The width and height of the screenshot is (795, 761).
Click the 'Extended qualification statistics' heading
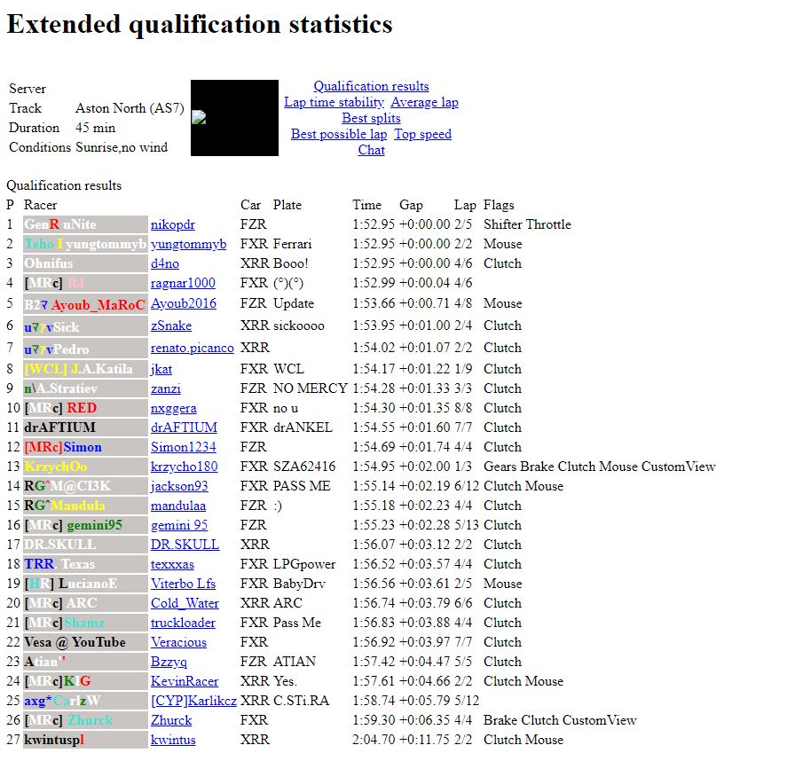pyautogui.click(x=200, y=24)
